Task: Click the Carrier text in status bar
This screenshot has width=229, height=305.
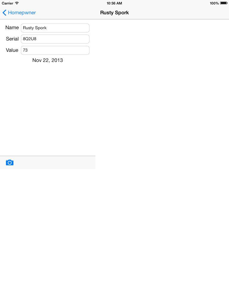Action: [x=7, y=3]
